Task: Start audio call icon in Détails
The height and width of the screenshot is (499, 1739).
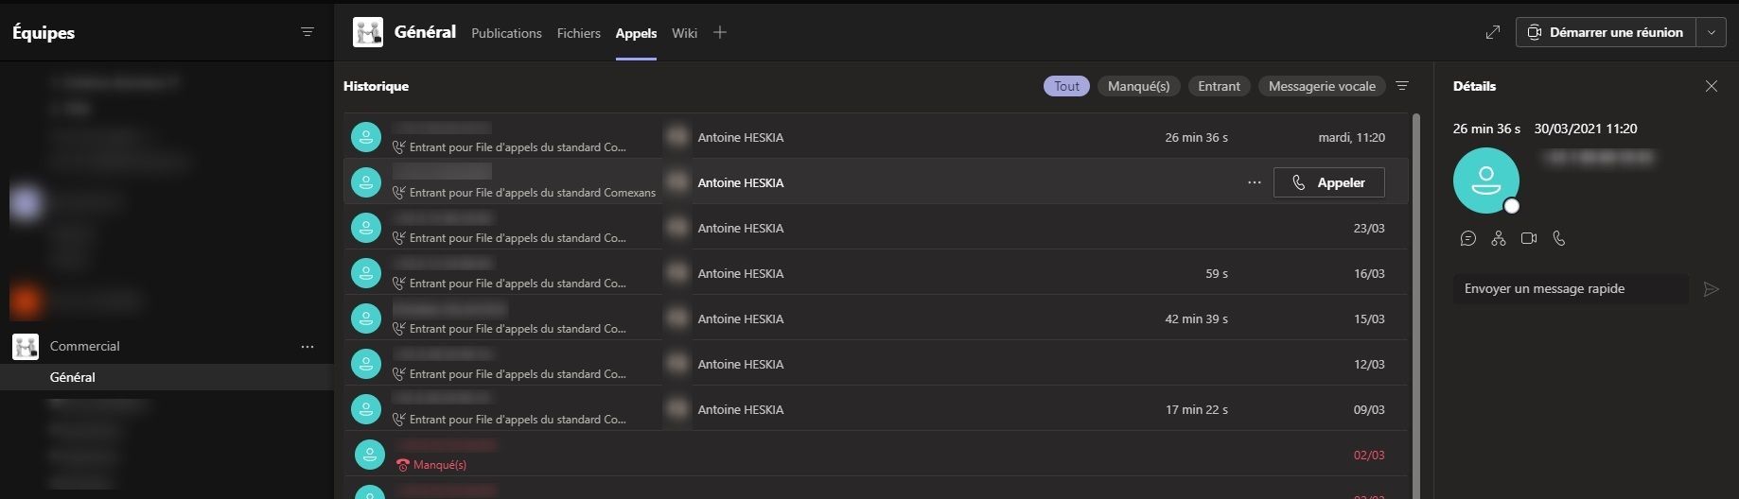Action: point(1558,238)
